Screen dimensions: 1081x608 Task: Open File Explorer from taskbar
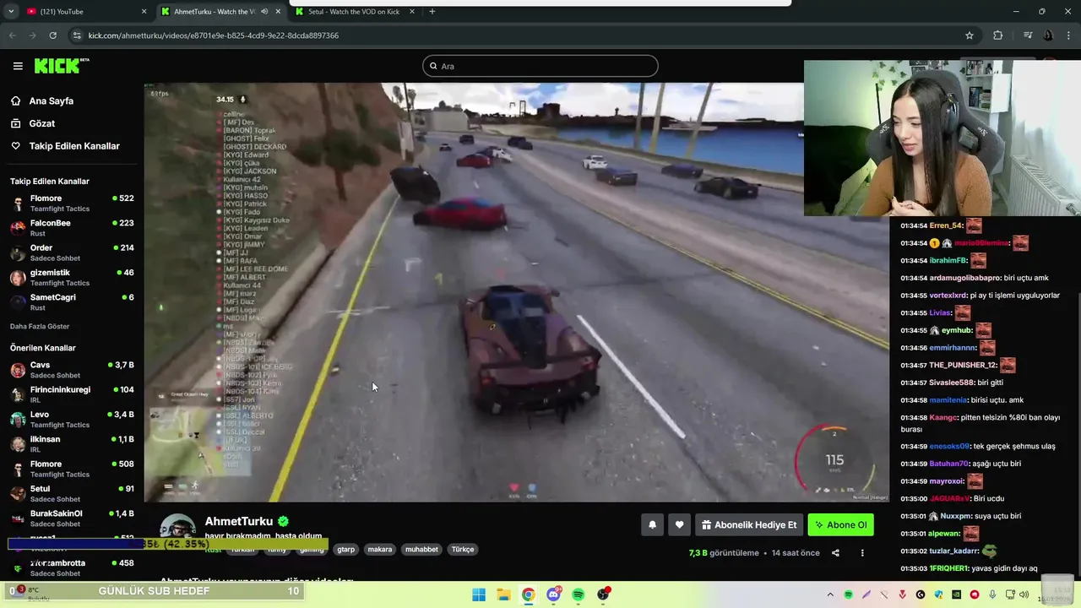point(503,594)
